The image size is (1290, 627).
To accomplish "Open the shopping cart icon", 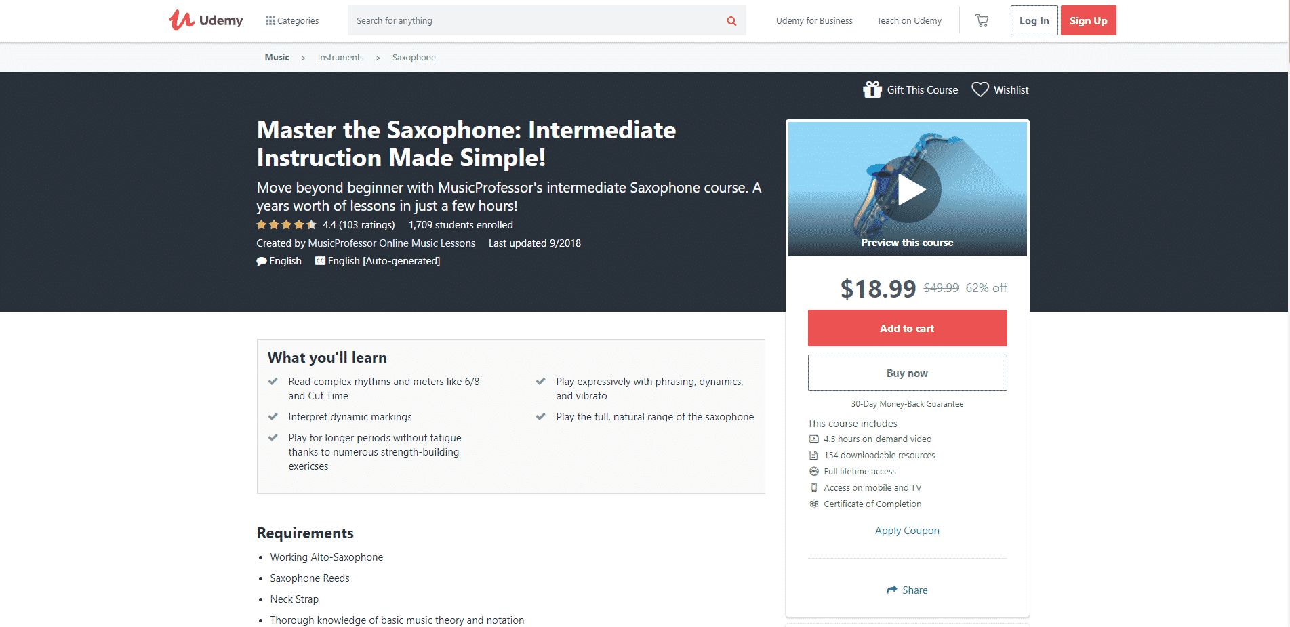I will (982, 21).
